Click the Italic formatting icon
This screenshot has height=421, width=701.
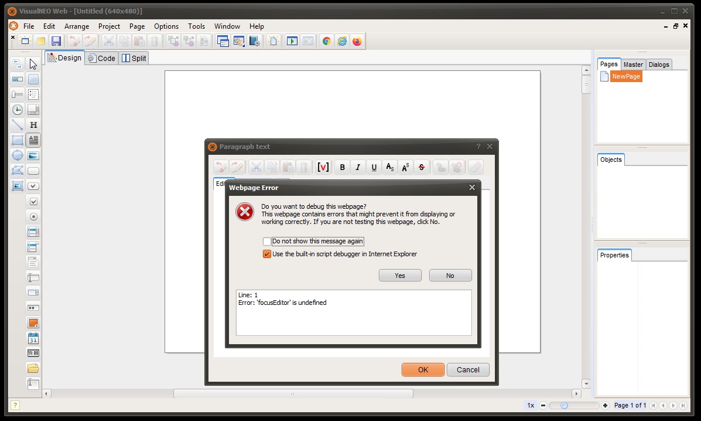tap(358, 167)
